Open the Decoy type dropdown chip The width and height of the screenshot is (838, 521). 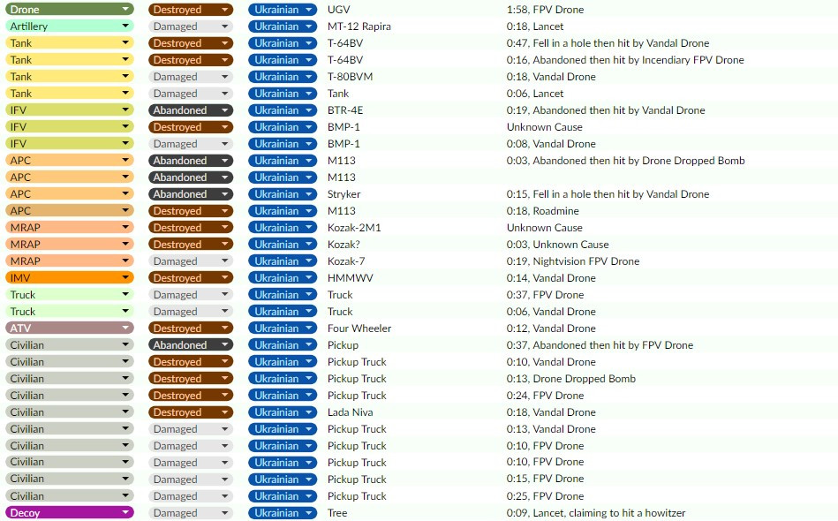click(x=70, y=512)
